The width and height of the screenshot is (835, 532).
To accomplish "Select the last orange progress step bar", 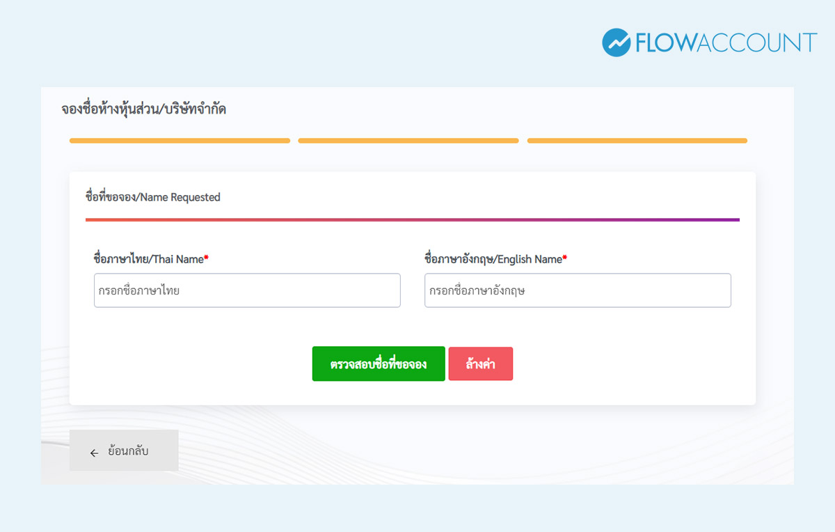I will [637, 141].
